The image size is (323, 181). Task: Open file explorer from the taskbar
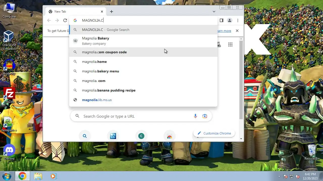pos(38,176)
